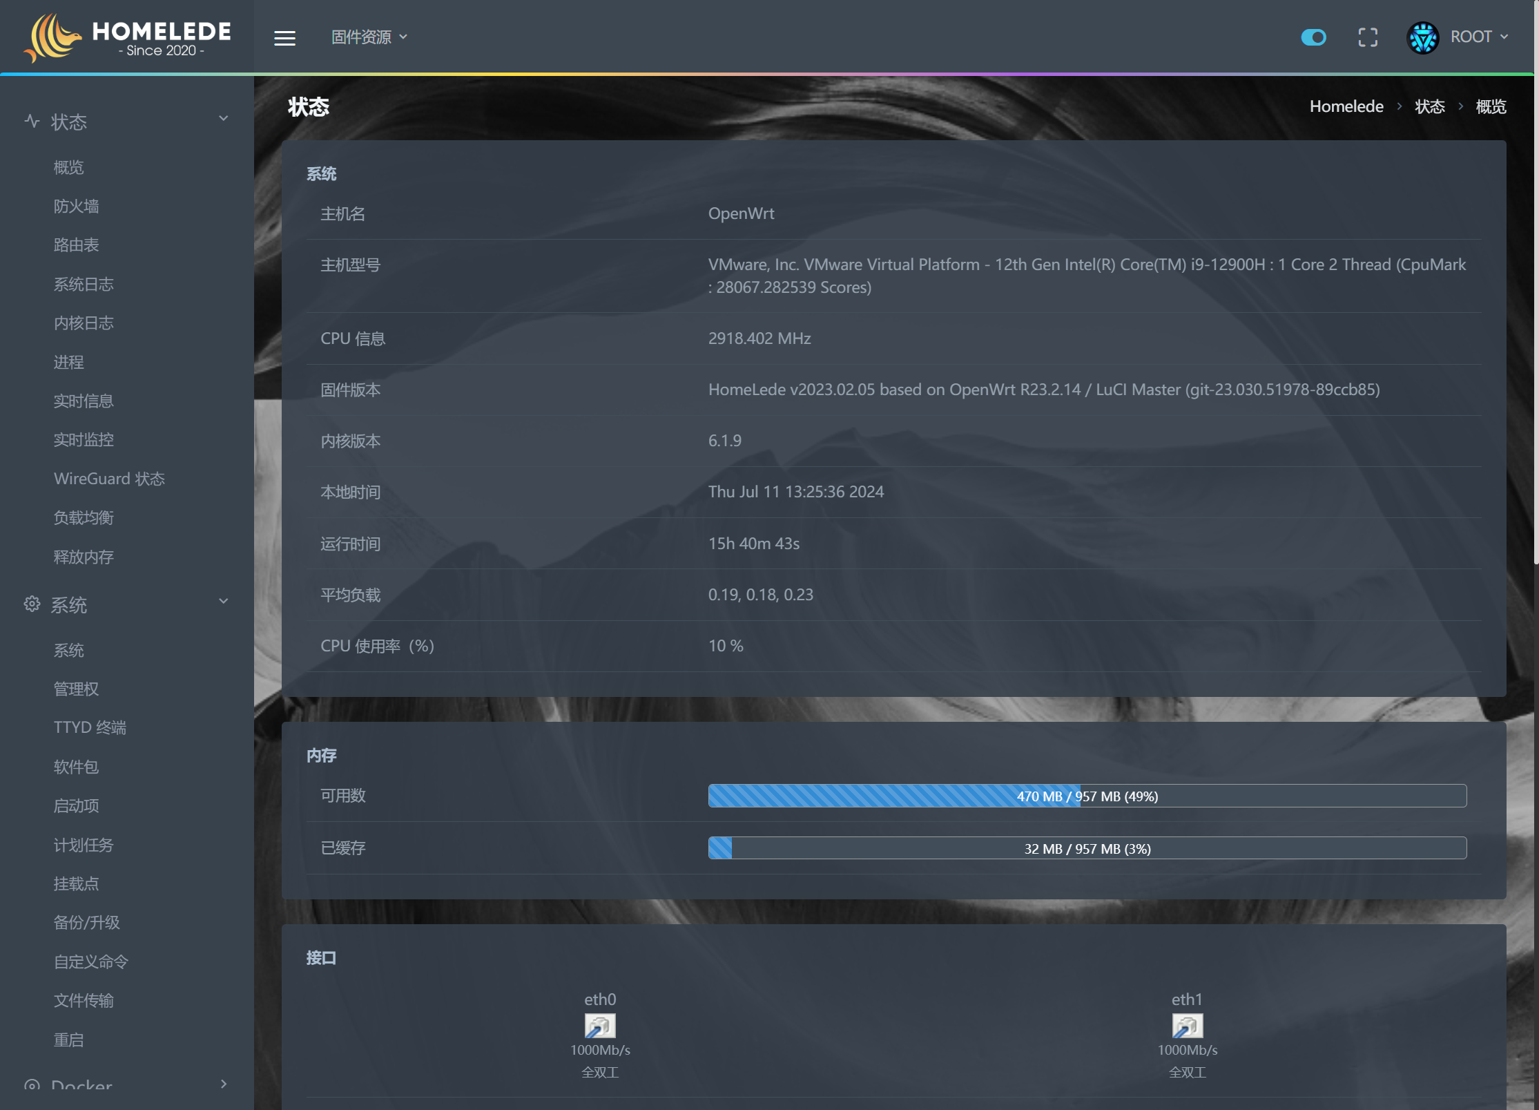1539x1110 pixels.
Task: Toggle the dark mode switch in header
Action: (1314, 37)
